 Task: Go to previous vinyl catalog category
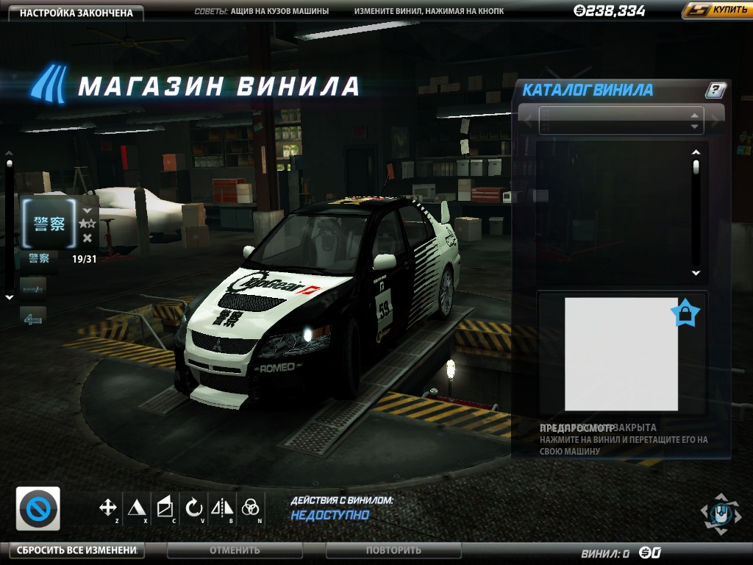point(528,121)
